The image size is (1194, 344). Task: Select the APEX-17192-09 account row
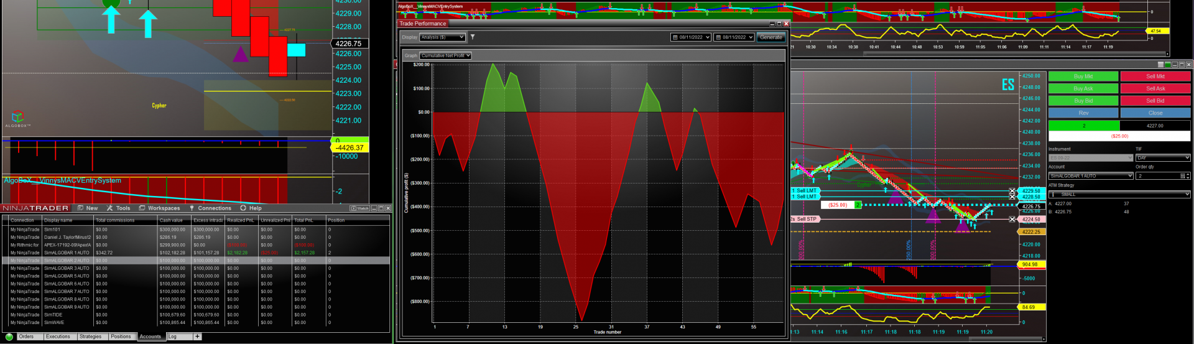[196, 245]
